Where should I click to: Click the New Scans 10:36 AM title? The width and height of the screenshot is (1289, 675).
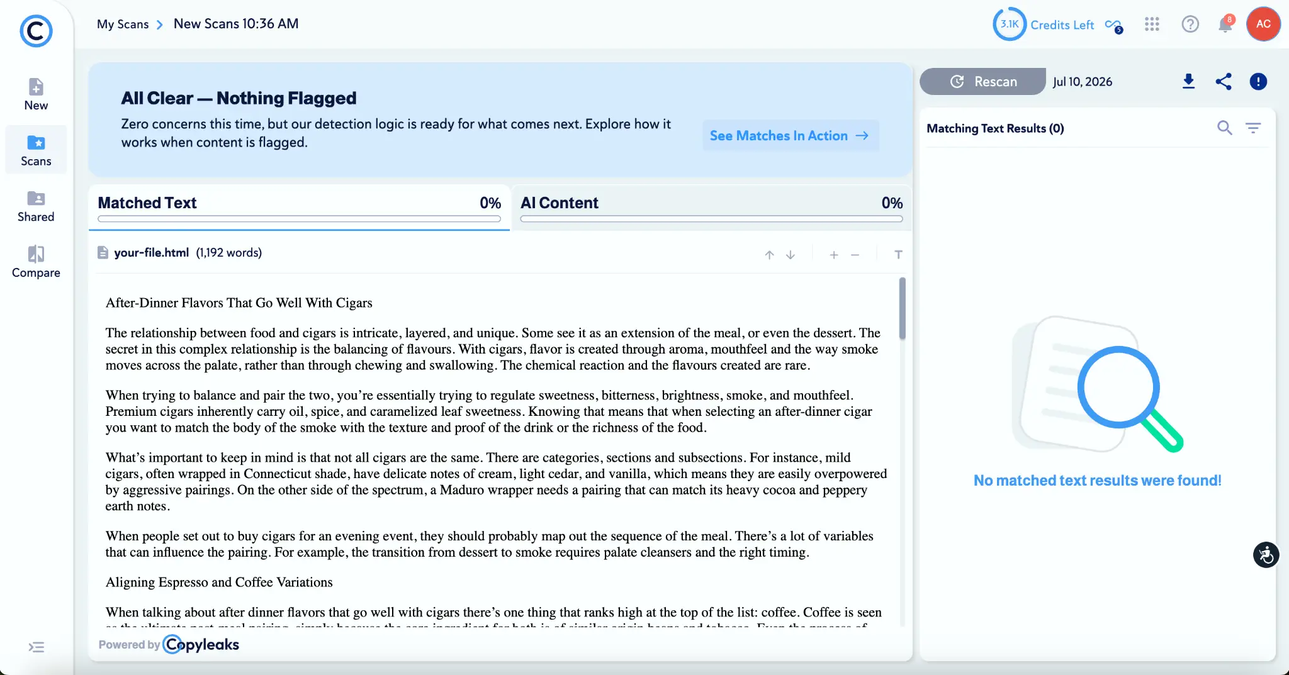pos(236,24)
